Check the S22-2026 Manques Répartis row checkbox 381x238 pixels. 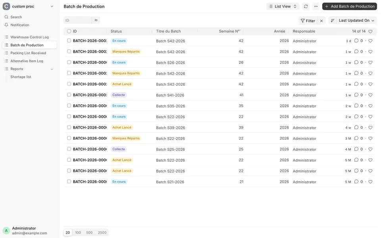69,138
